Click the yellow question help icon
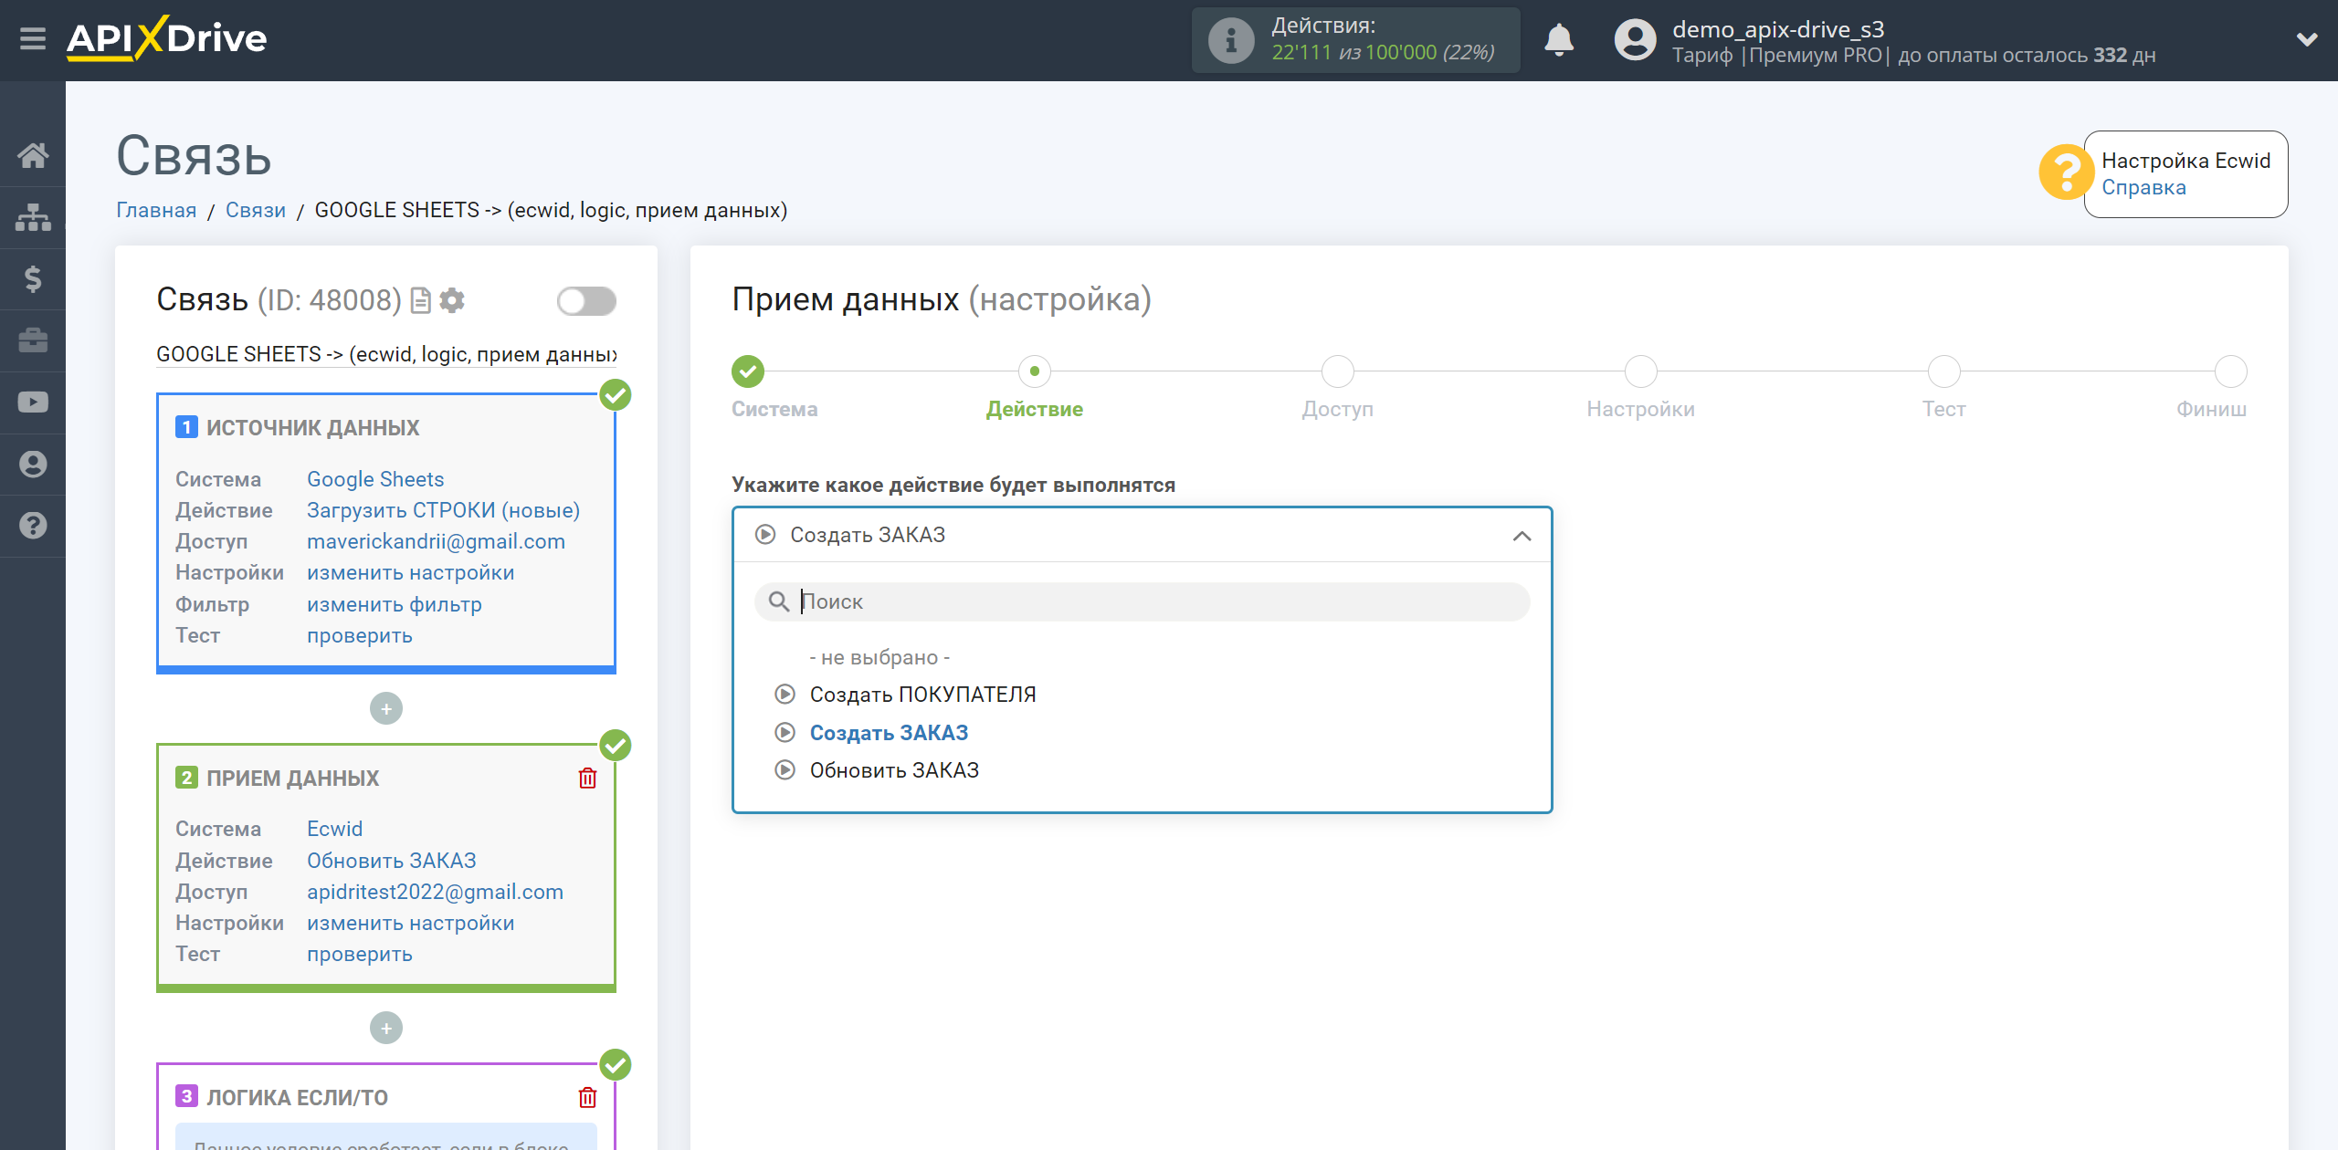Screen dimensions: 2338x1150 2066,172
